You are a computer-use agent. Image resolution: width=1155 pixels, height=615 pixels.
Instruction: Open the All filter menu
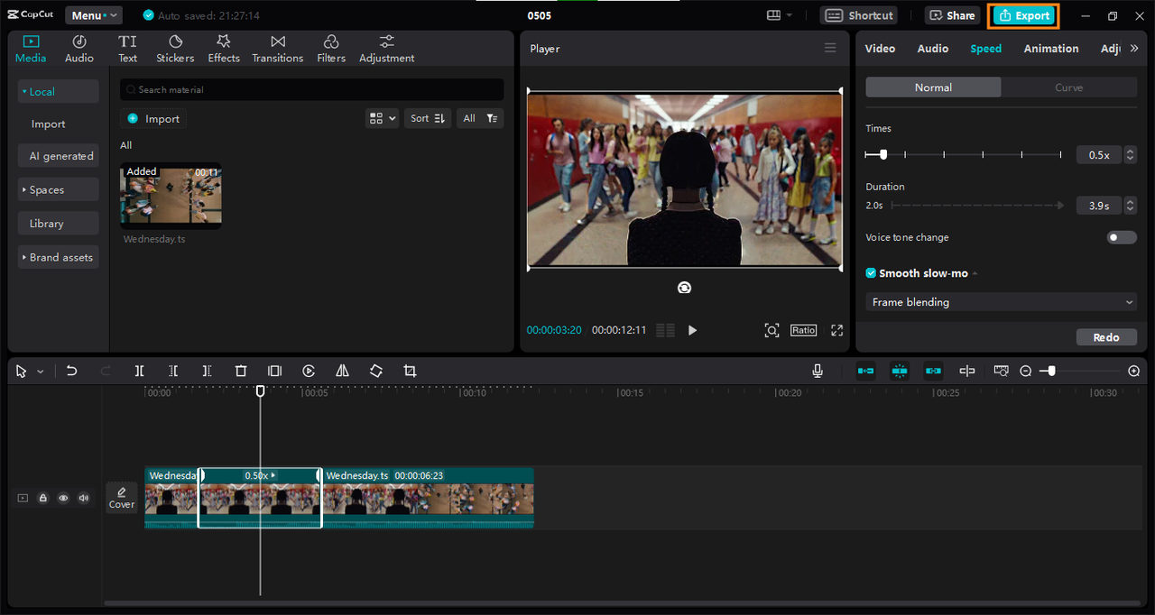pyautogui.click(x=480, y=118)
